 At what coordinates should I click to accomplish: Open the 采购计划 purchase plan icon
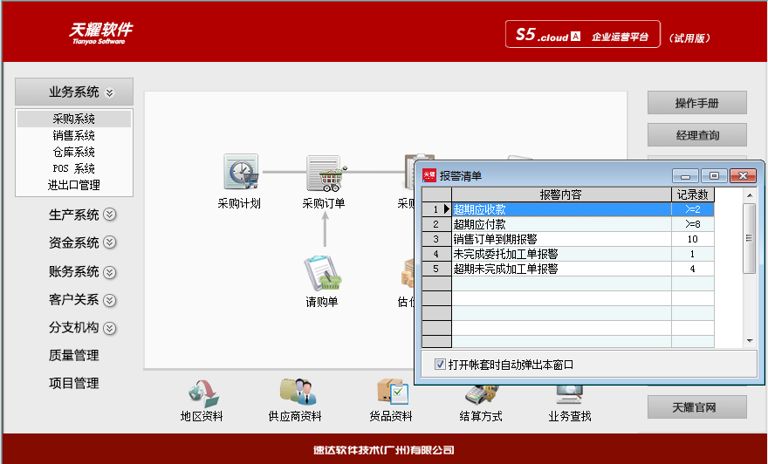[x=241, y=172]
